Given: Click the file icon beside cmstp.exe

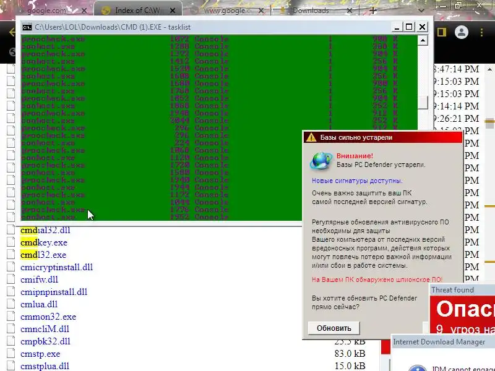Looking at the screenshot, I should 11,353.
